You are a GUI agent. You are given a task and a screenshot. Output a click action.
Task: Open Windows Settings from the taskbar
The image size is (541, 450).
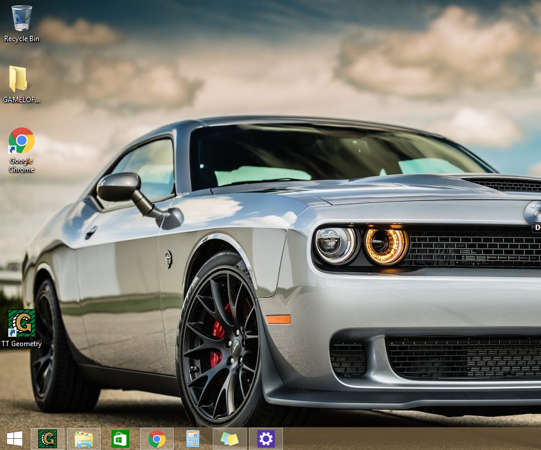click(266, 438)
